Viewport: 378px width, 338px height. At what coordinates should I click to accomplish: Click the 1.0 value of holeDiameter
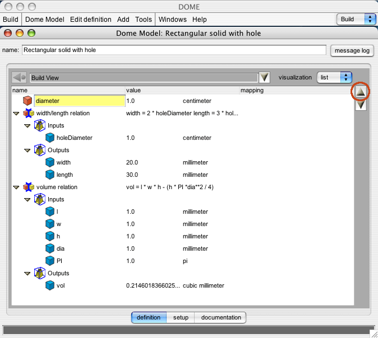click(x=131, y=138)
